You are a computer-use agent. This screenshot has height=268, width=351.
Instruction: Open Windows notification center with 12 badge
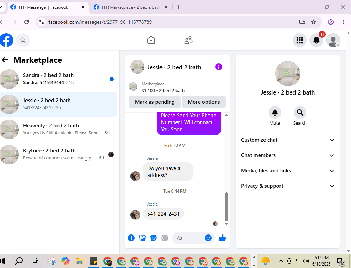[341, 261]
